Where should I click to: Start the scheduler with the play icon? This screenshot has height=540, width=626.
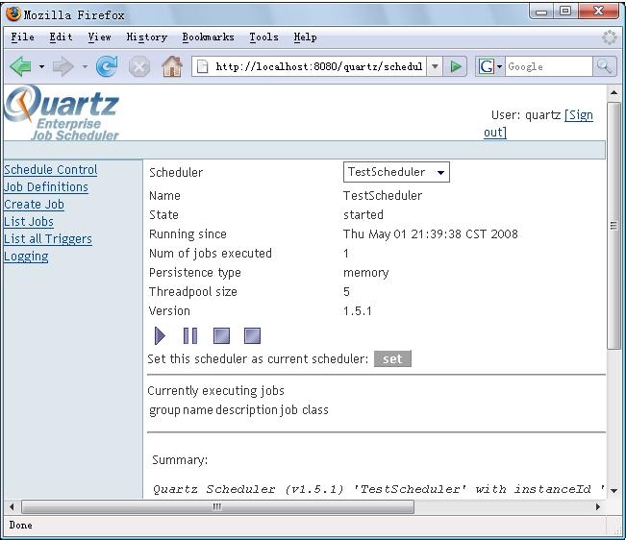click(160, 335)
